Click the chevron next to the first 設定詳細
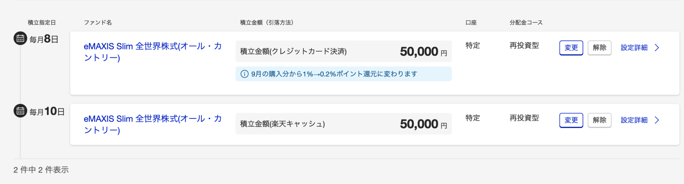The image size is (684, 184). (657, 48)
